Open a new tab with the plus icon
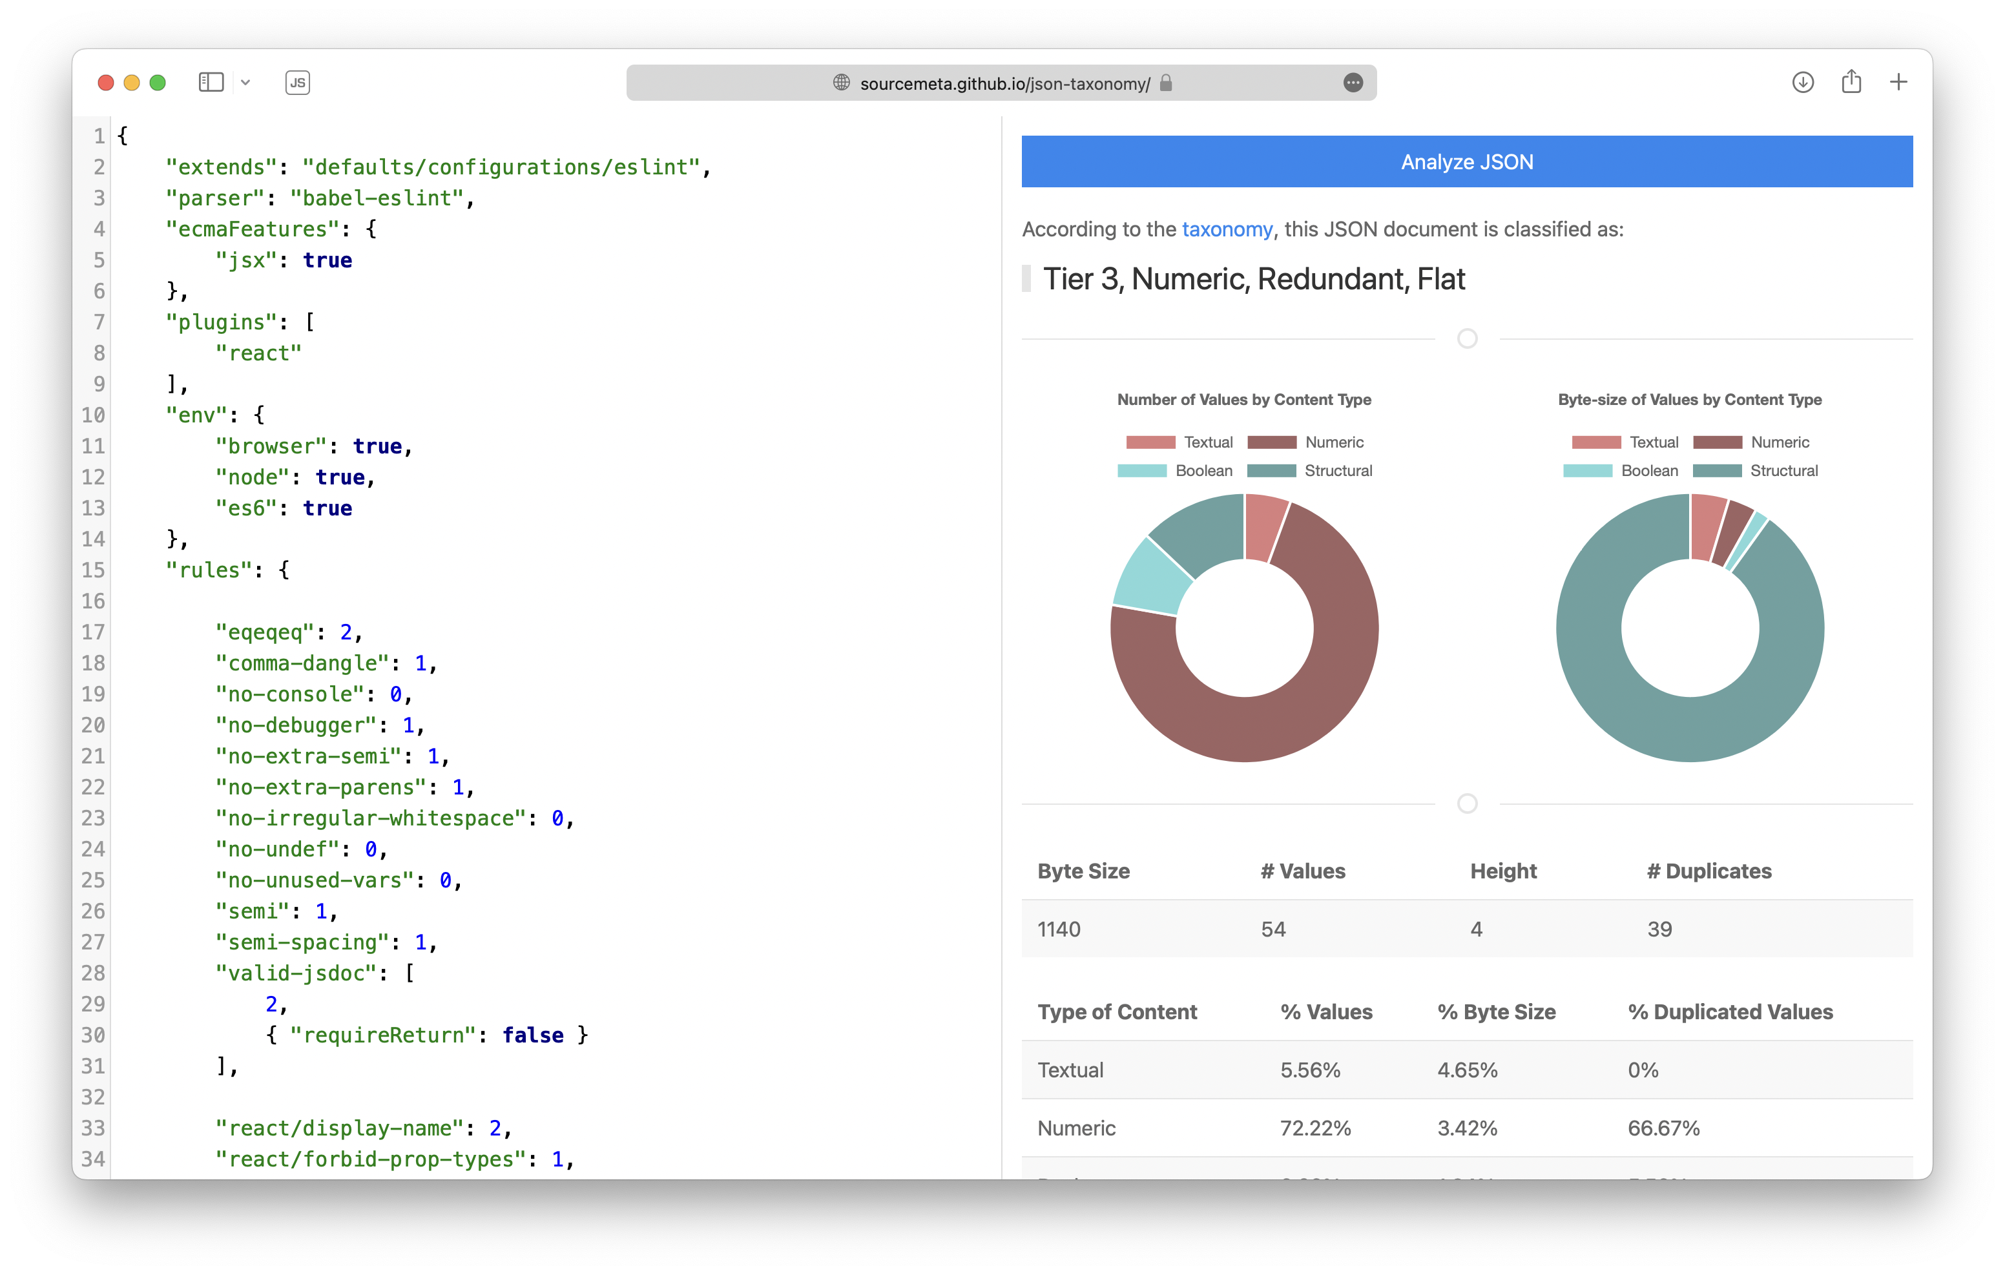Image resolution: width=2005 pixels, height=1275 pixels. 1898,83
